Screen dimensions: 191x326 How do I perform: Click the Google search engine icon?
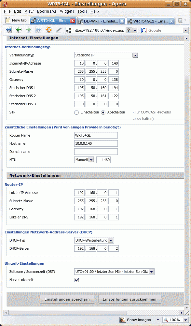[144, 30]
